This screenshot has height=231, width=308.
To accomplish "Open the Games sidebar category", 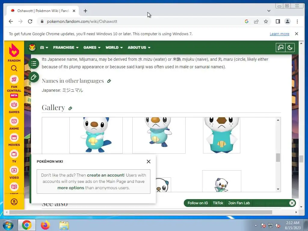I will (14, 107).
